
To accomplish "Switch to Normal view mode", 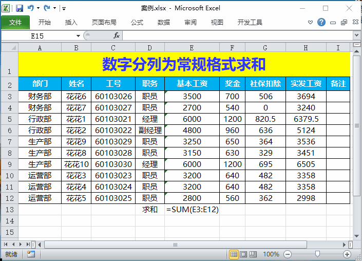I will pyautogui.click(x=234, y=254).
